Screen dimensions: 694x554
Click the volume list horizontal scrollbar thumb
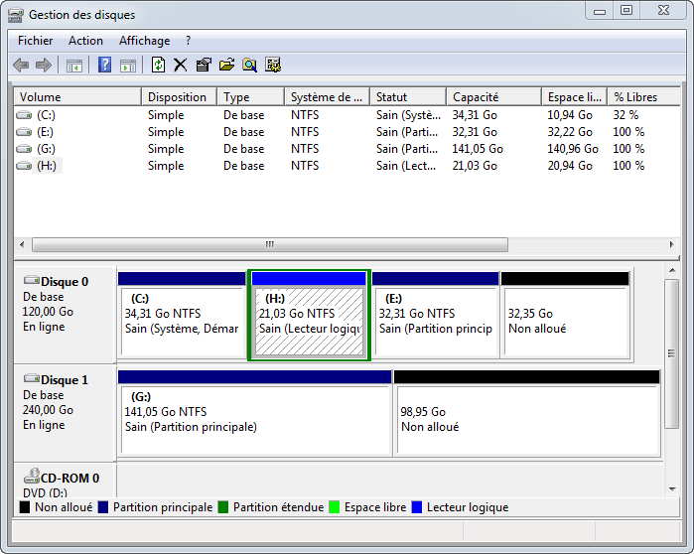[269, 244]
